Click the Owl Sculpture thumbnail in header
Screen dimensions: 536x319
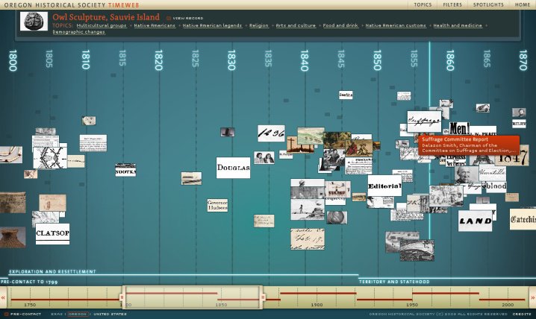tap(34, 21)
